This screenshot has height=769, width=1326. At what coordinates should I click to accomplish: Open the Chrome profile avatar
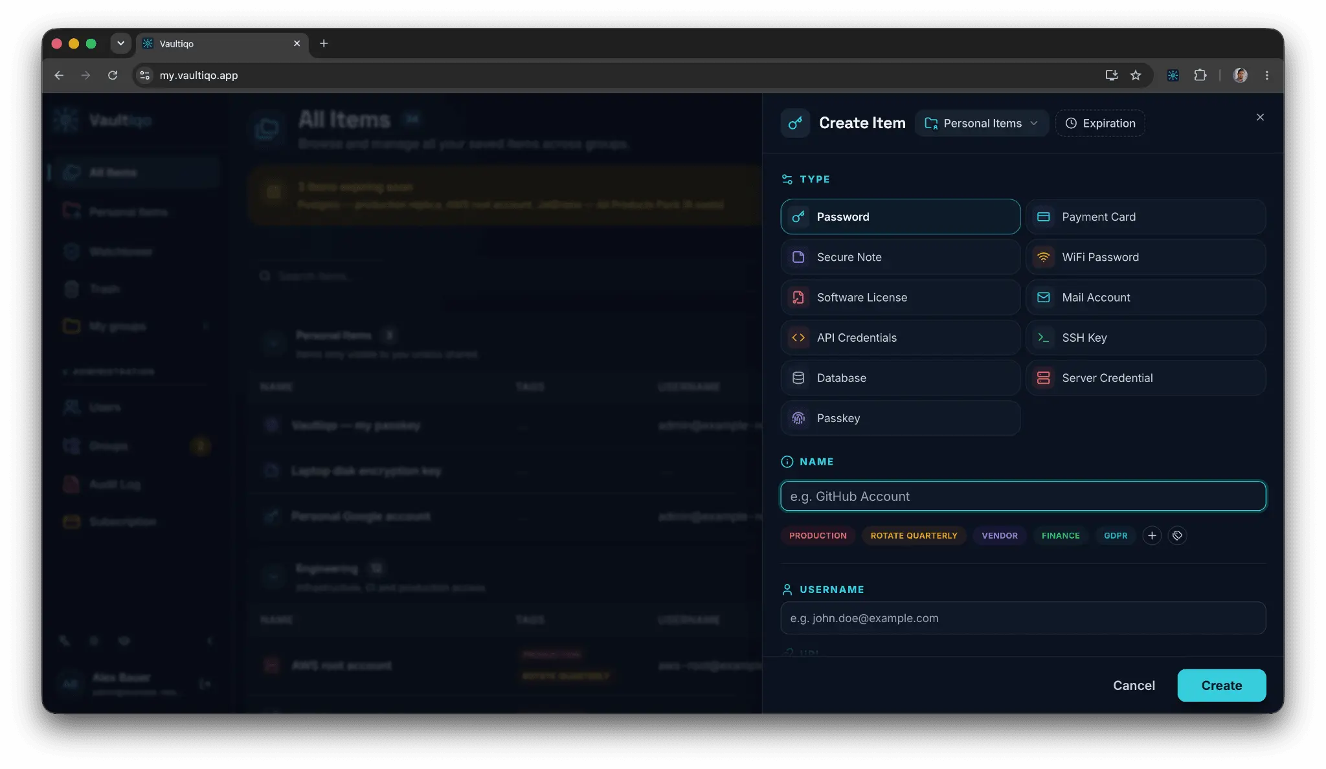pyautogui.click(x=1240, y=75)
